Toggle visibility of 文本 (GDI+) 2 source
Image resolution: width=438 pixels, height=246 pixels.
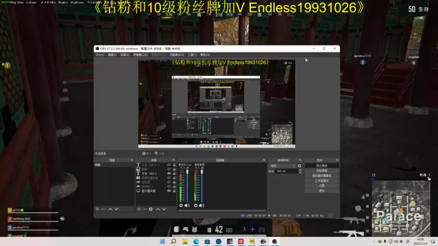169,165
